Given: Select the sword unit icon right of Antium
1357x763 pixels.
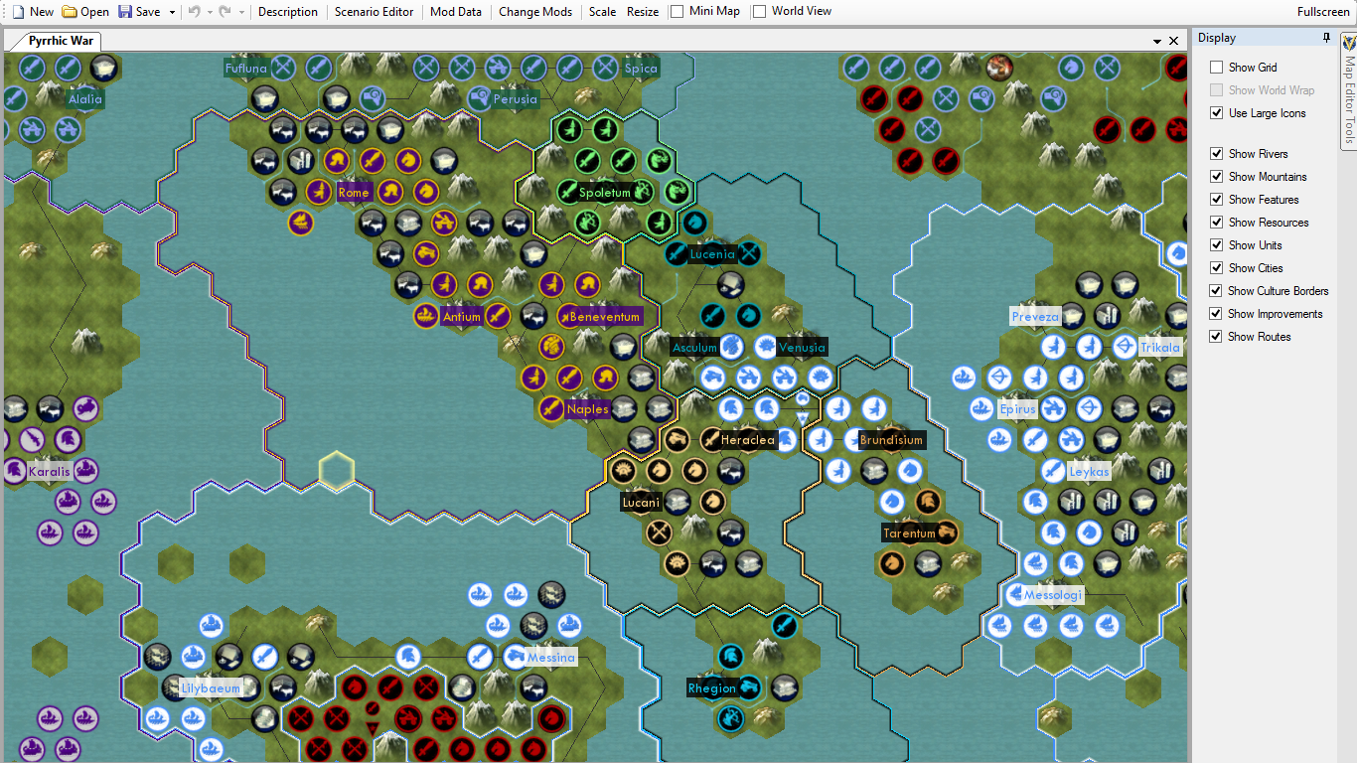Looking at the screenshot, I should pyautogui.click(x=498, y=316).
